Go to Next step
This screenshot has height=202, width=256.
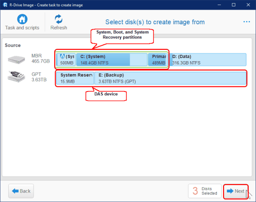point(235,191)
